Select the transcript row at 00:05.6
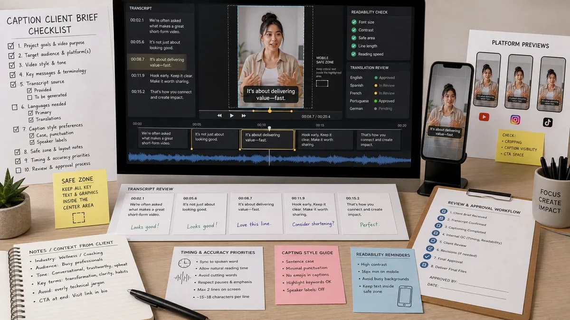The height and width of the screenshot is (320, 570). tap(160, 45)
